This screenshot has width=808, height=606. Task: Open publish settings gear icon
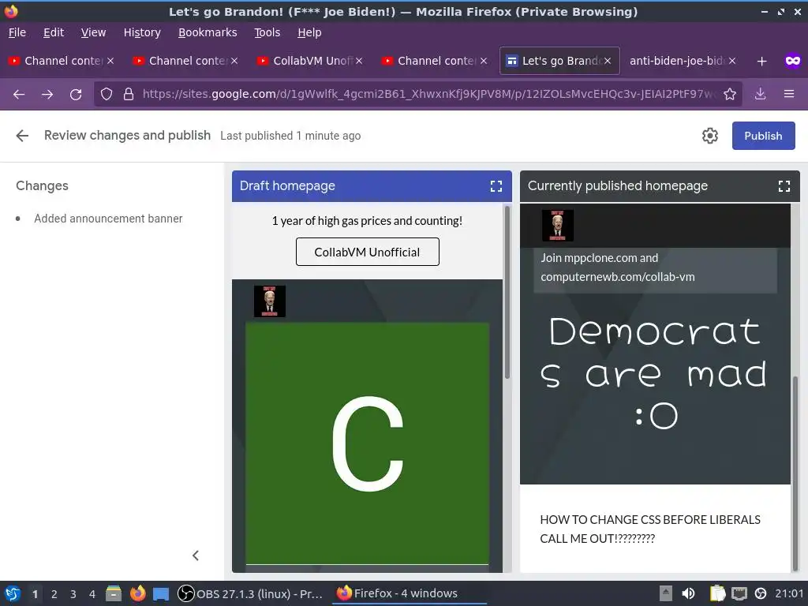tap(709, 136)
